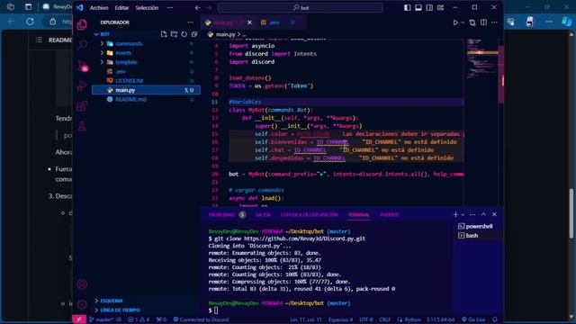Viewport: 576px width, 324px height.
Task: Open the Editar menu
Action: click(121, 7)
